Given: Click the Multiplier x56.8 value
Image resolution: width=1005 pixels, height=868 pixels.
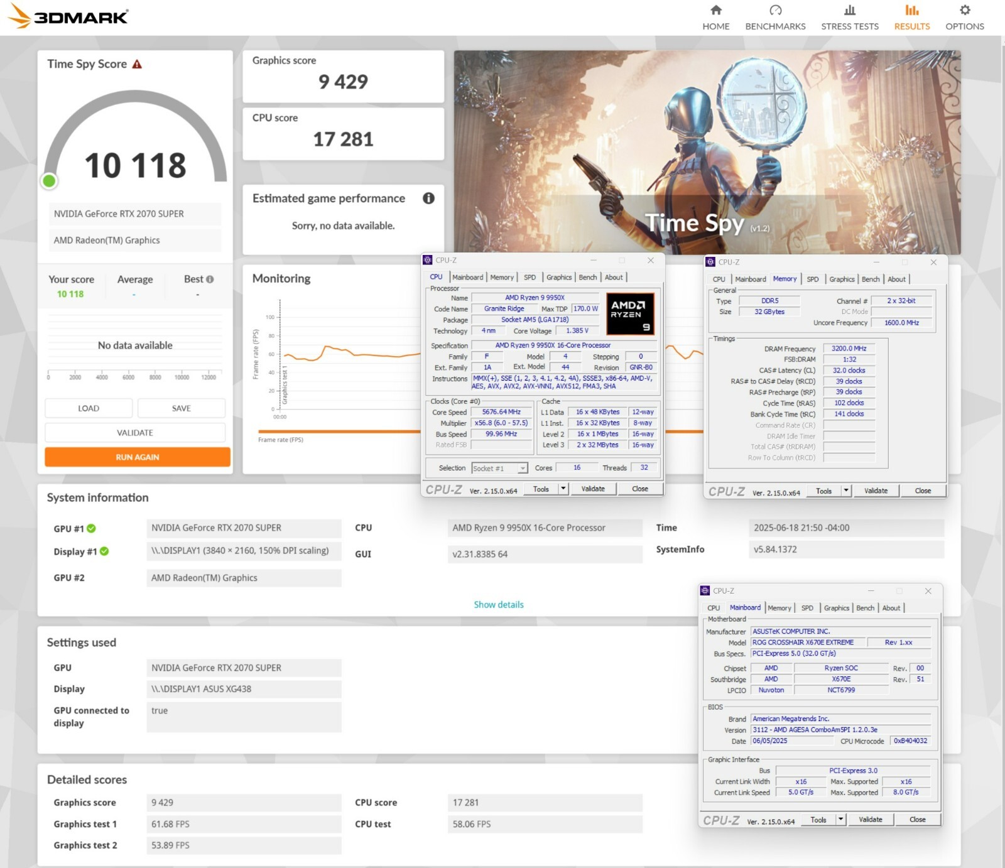Looking at the screenshot, I should (501, 423).
